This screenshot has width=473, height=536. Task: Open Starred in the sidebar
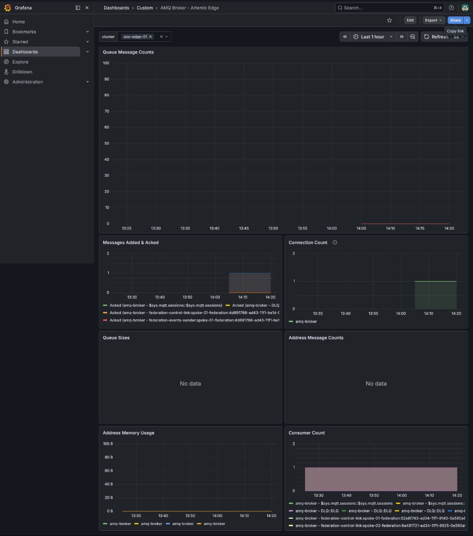(x=20, y=42)
